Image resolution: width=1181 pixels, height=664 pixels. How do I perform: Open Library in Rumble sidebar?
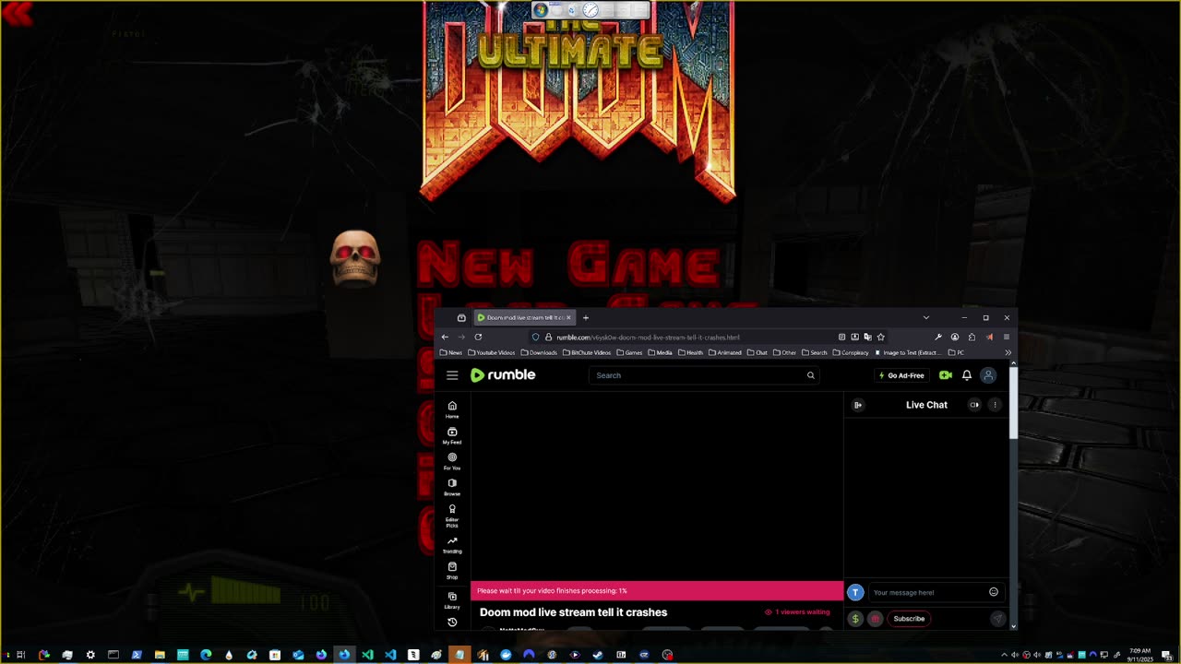tap(452, 600)
